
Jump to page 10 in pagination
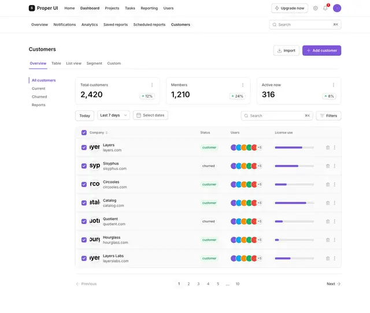(238, 284)
